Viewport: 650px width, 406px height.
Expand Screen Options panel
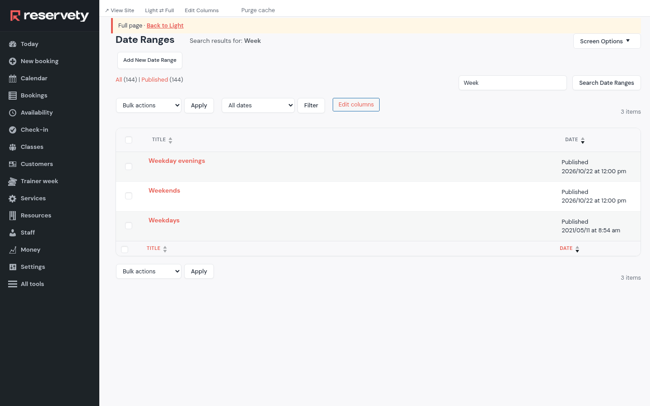(x=607, y=41)
